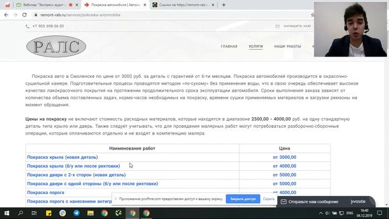Open the УСЛУГИ menu item

[256, 46]
